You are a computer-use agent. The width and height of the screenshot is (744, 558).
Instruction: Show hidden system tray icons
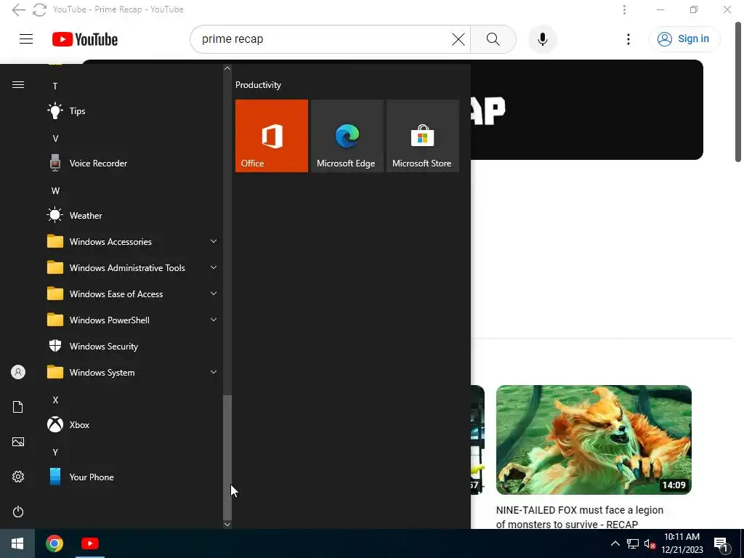click(615, 543)
